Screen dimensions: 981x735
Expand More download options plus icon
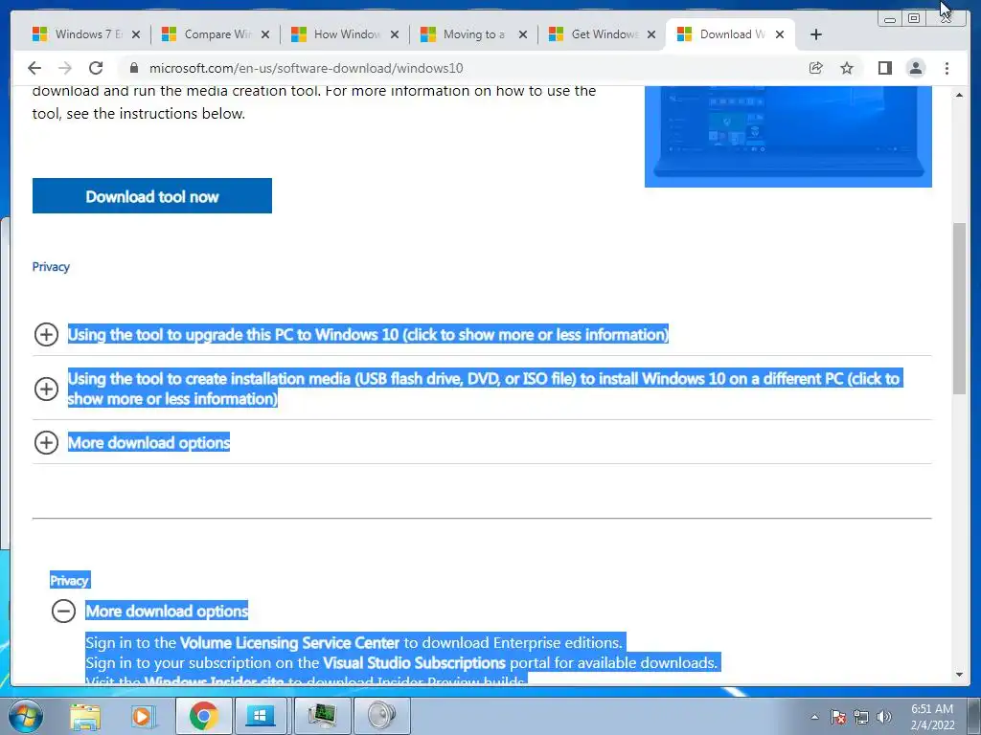point(46,442)
